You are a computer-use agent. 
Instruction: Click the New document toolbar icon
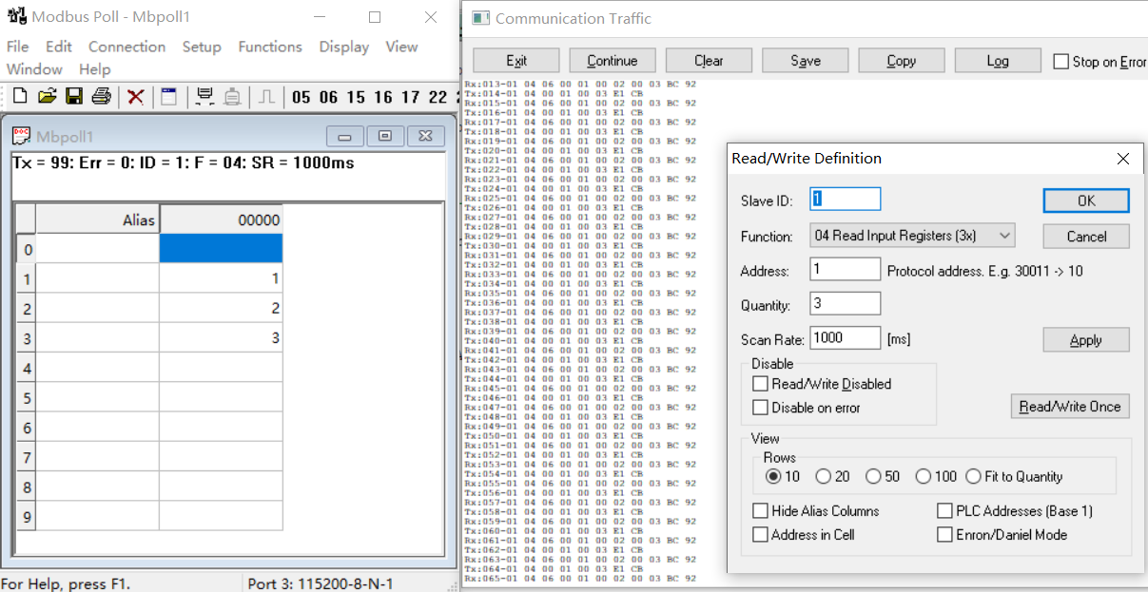pos(19,96)
